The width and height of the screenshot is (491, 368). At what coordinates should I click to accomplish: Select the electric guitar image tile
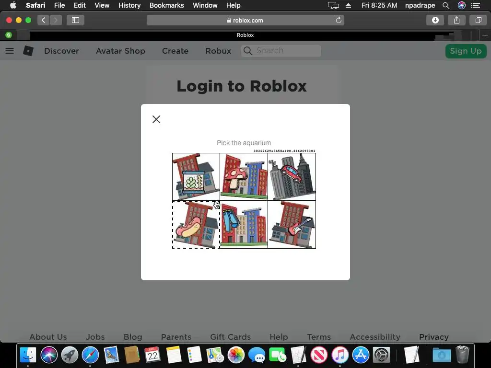click(292, 225)
